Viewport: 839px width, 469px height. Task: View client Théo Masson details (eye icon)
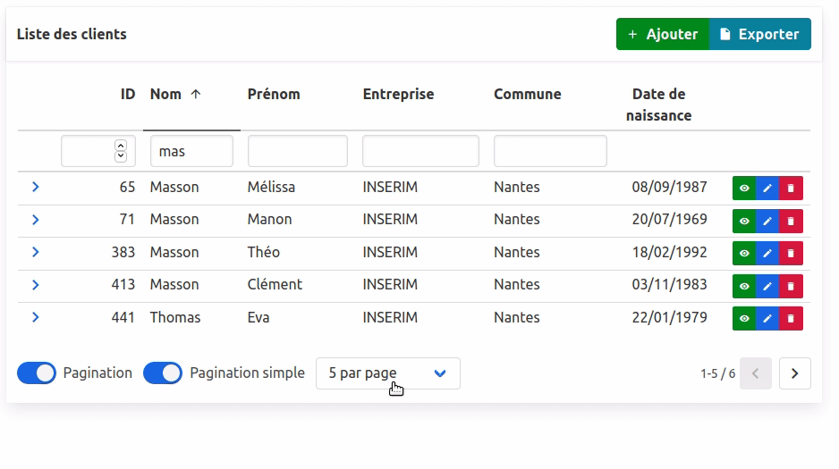744,253
